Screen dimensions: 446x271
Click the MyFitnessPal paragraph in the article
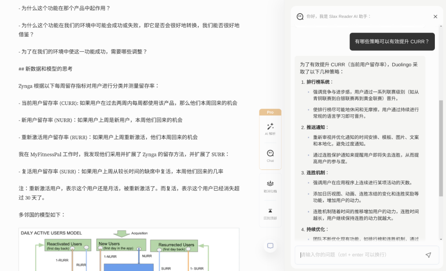tap(124, 154)
